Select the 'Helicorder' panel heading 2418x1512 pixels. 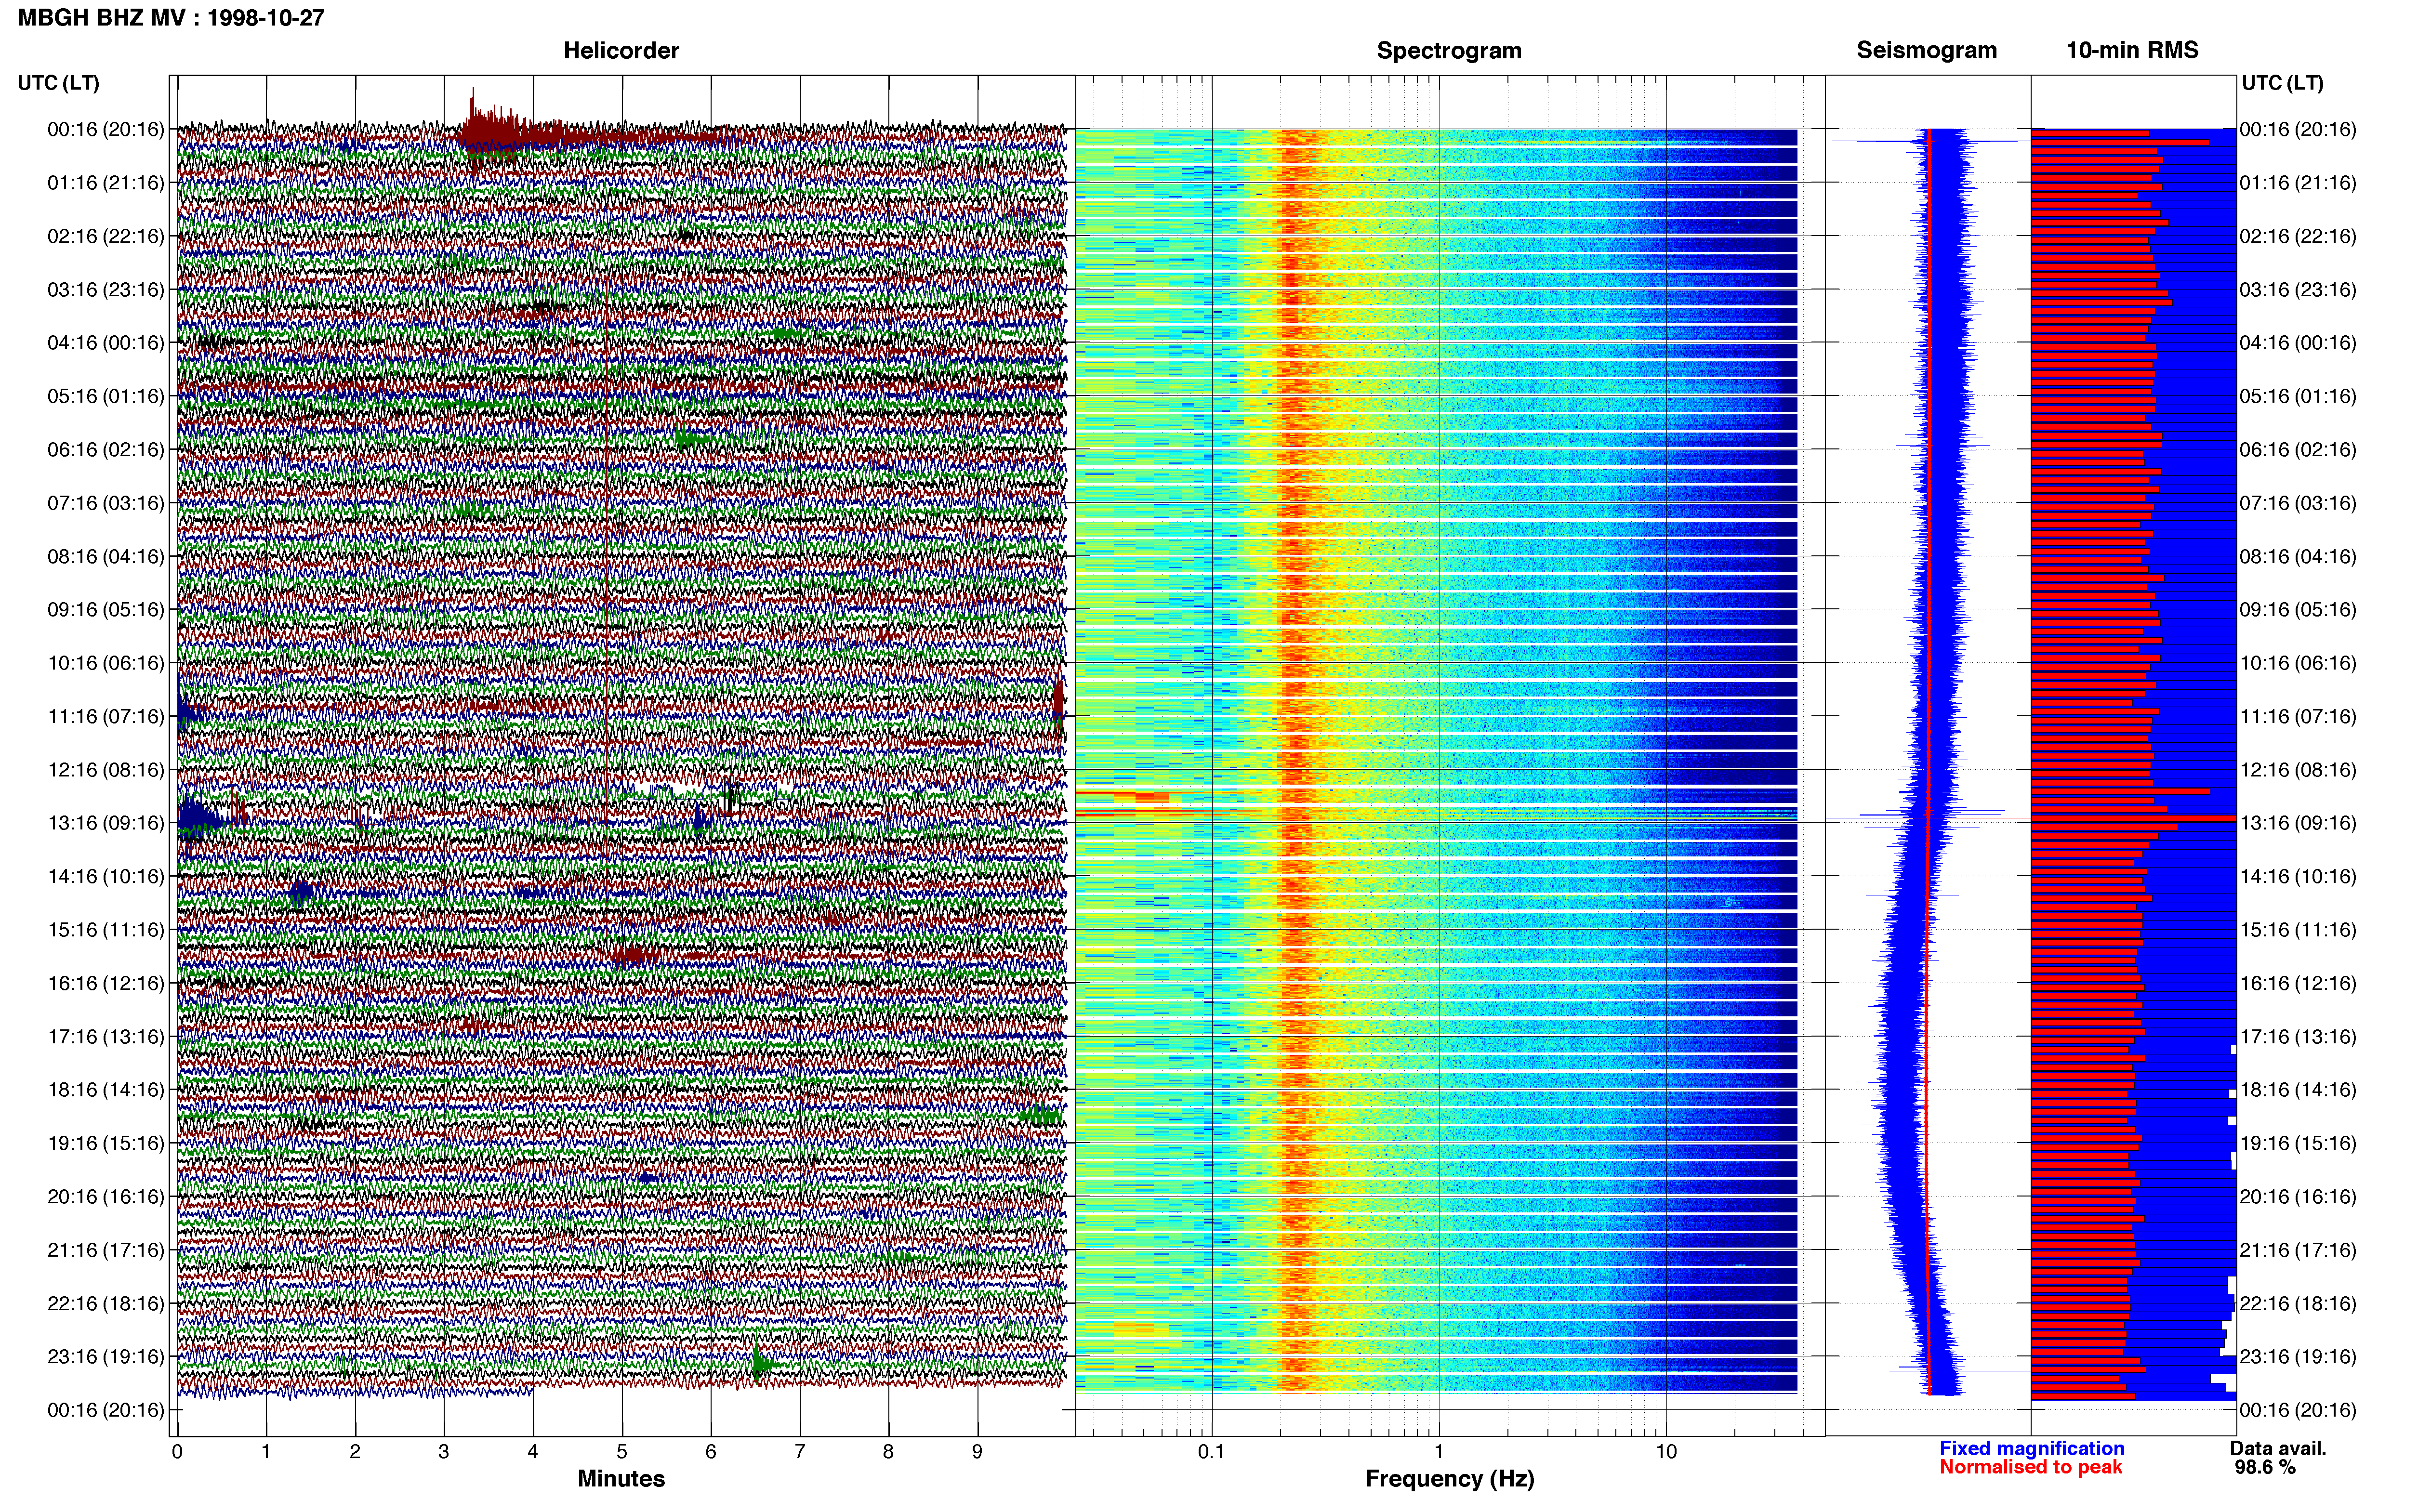point(621,50)
